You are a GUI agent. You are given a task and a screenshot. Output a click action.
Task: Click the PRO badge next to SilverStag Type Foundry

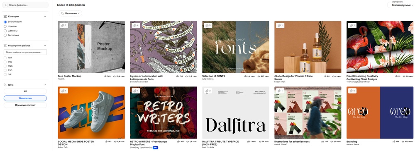155,148
